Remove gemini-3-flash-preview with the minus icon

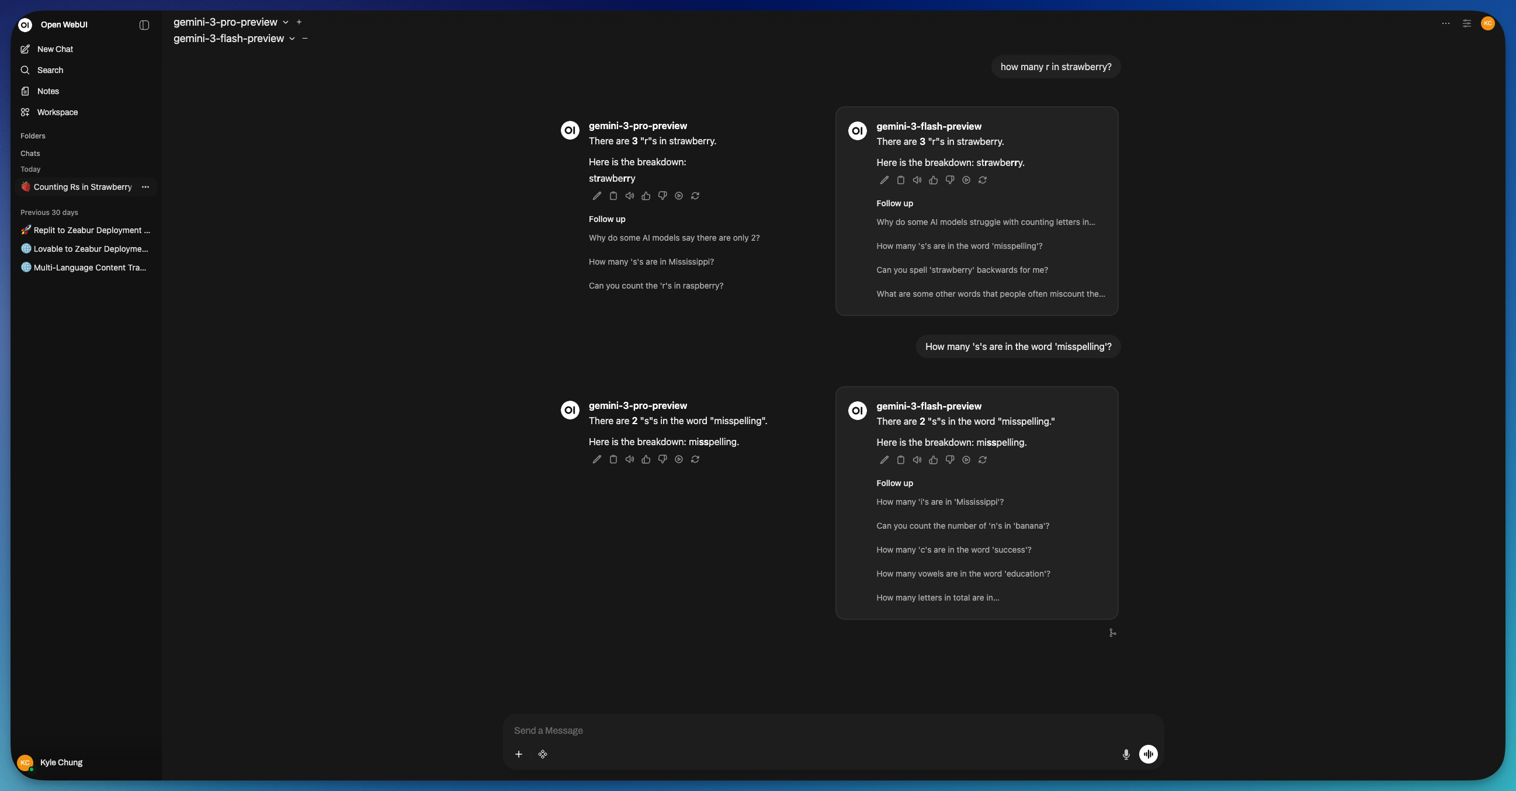pos(305,38)
